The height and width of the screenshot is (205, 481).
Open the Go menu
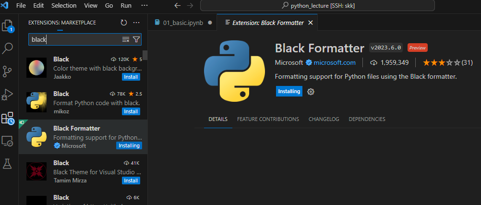(x=109, y=6)
